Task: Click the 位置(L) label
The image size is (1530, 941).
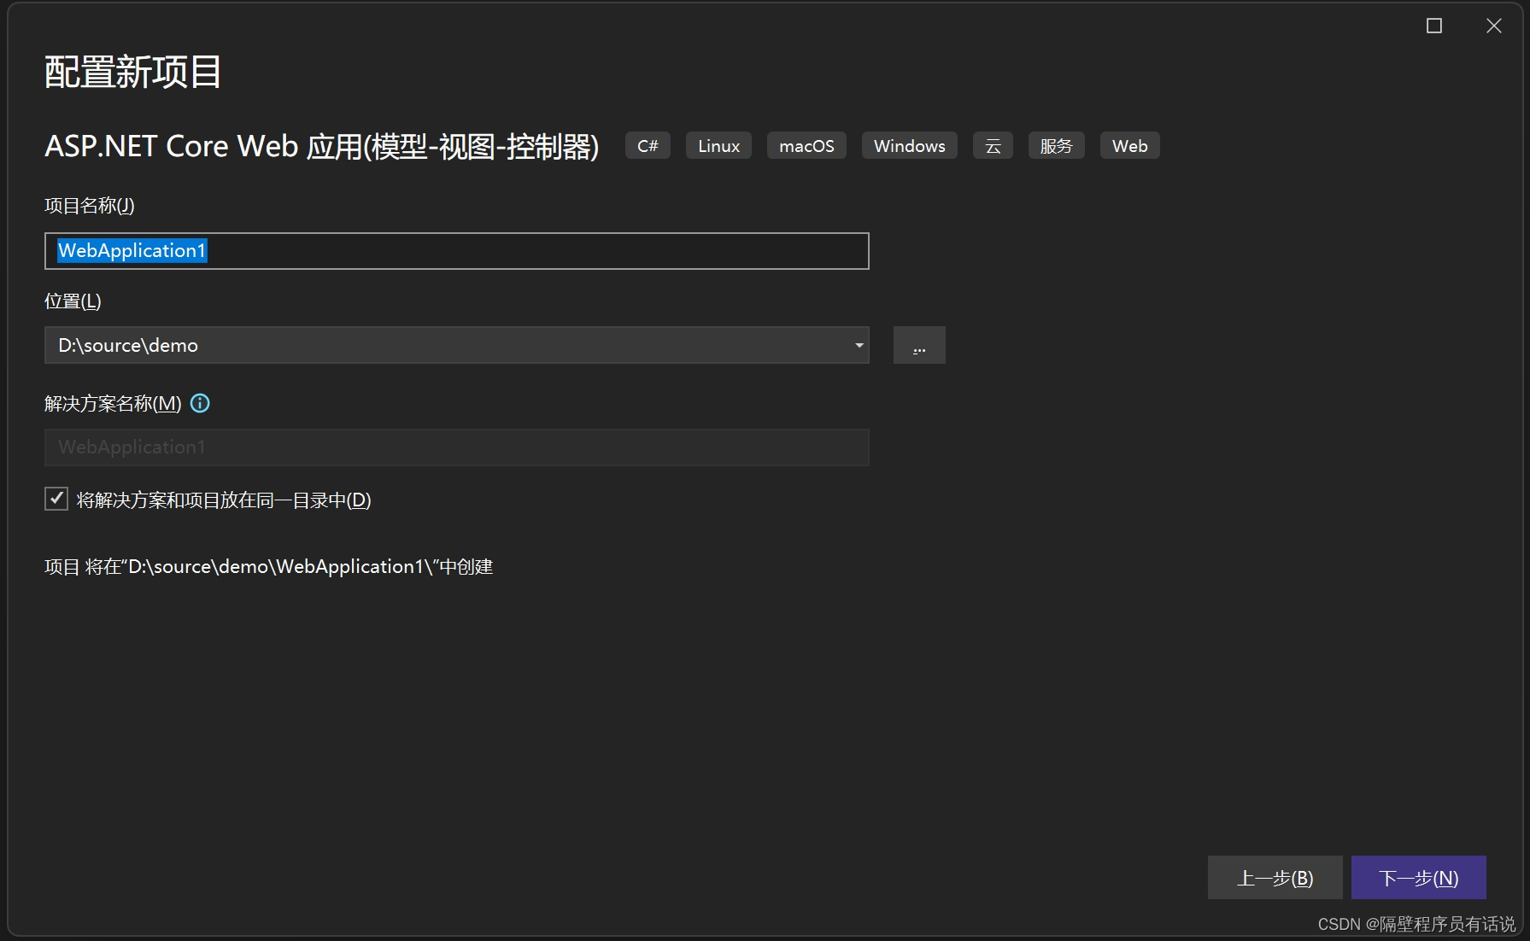Action: [73, 301]
